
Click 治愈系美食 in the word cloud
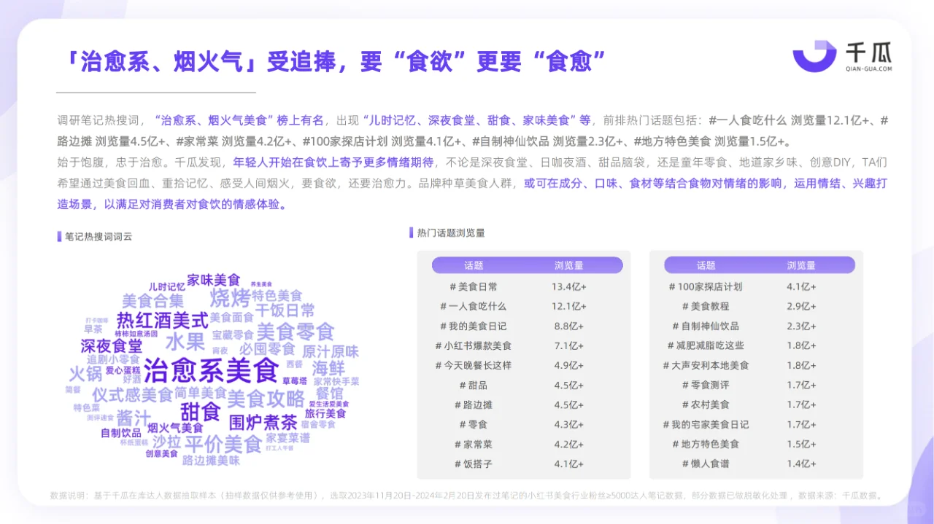click(211, 370)
